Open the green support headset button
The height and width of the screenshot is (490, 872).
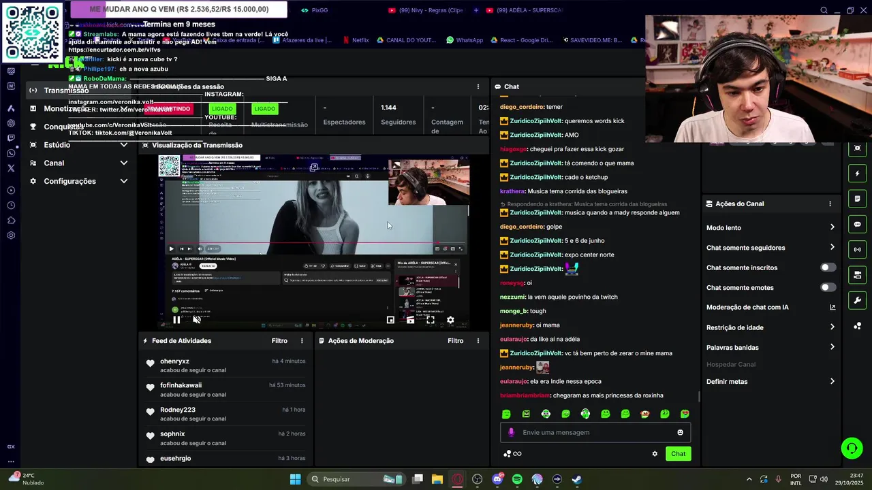(852, 448)
